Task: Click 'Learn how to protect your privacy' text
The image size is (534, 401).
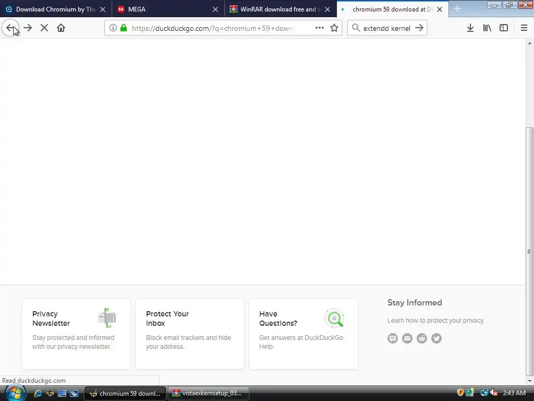Action: tap(435, 321)
